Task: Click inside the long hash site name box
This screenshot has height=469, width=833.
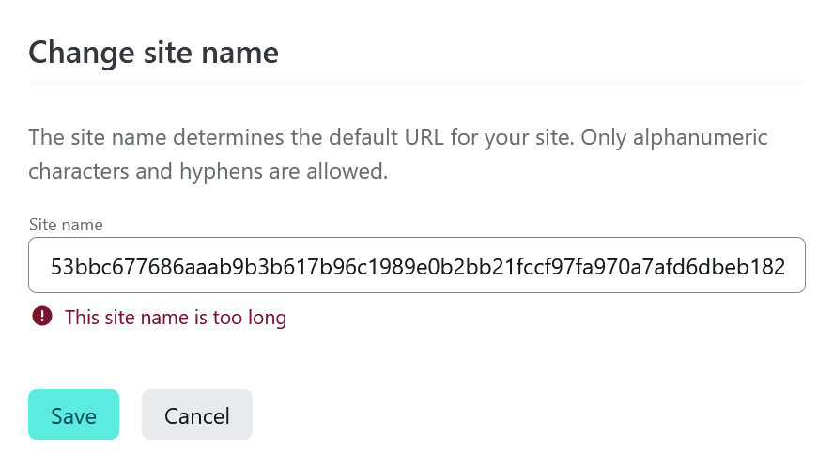Action: (x=417, y=265)
